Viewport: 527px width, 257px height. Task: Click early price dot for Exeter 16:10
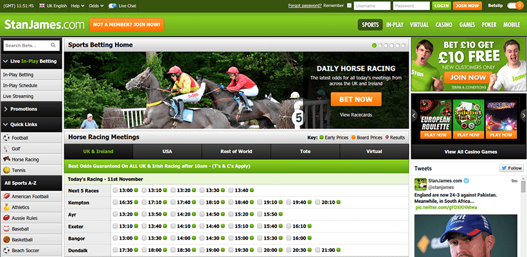coord(310,226)
